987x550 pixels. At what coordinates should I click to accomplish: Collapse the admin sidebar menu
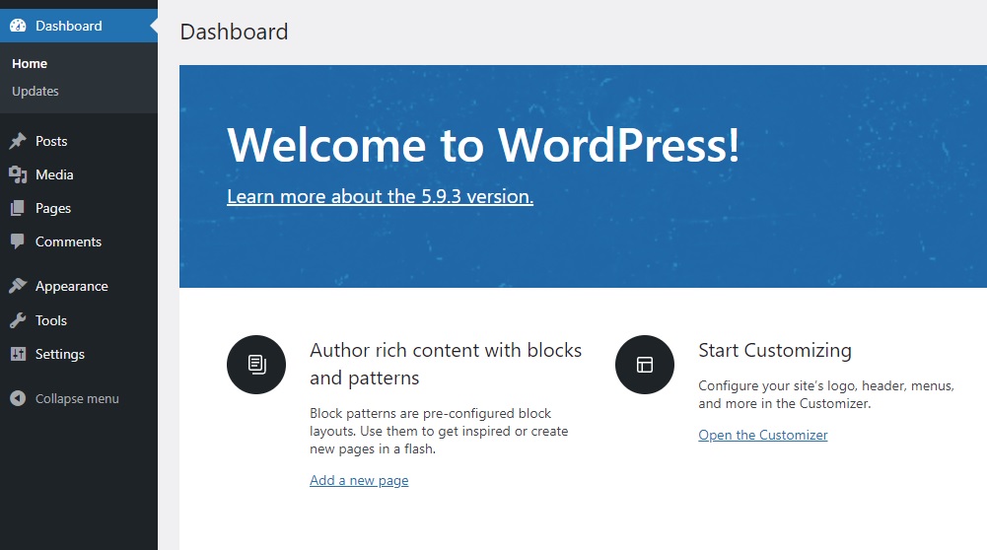pyautogui.click(x=79, y=398)
